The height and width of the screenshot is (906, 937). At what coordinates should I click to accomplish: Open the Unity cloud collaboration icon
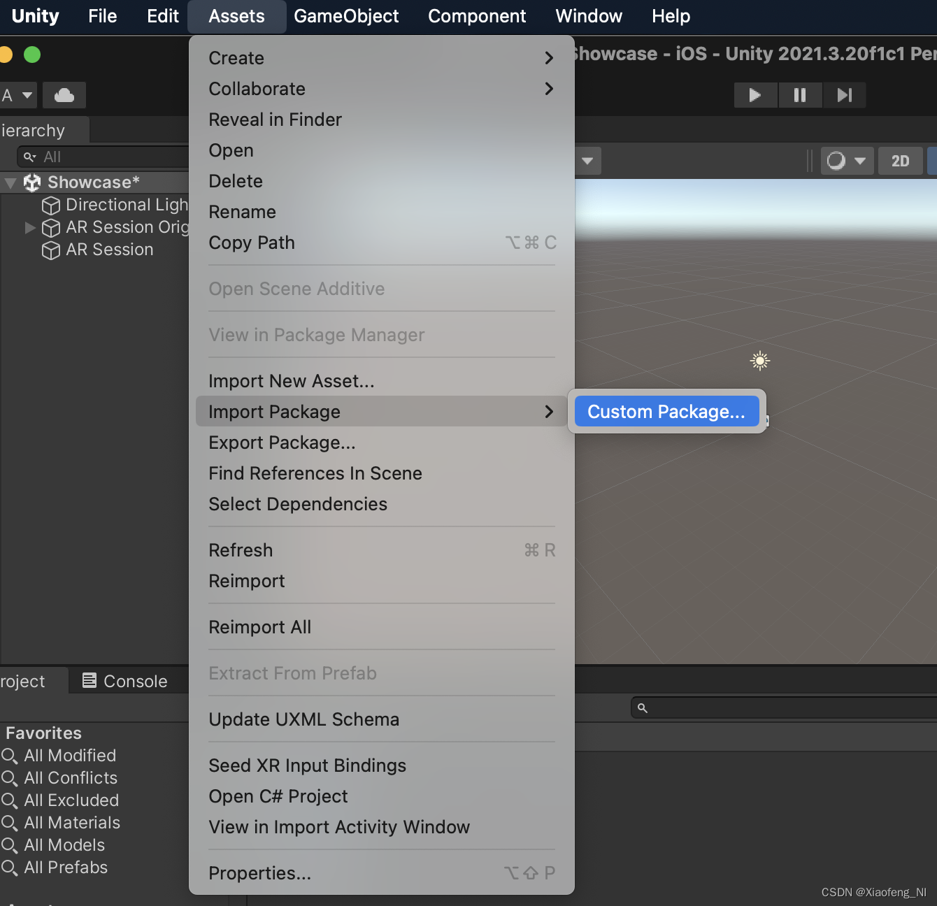tap(64, 95)
